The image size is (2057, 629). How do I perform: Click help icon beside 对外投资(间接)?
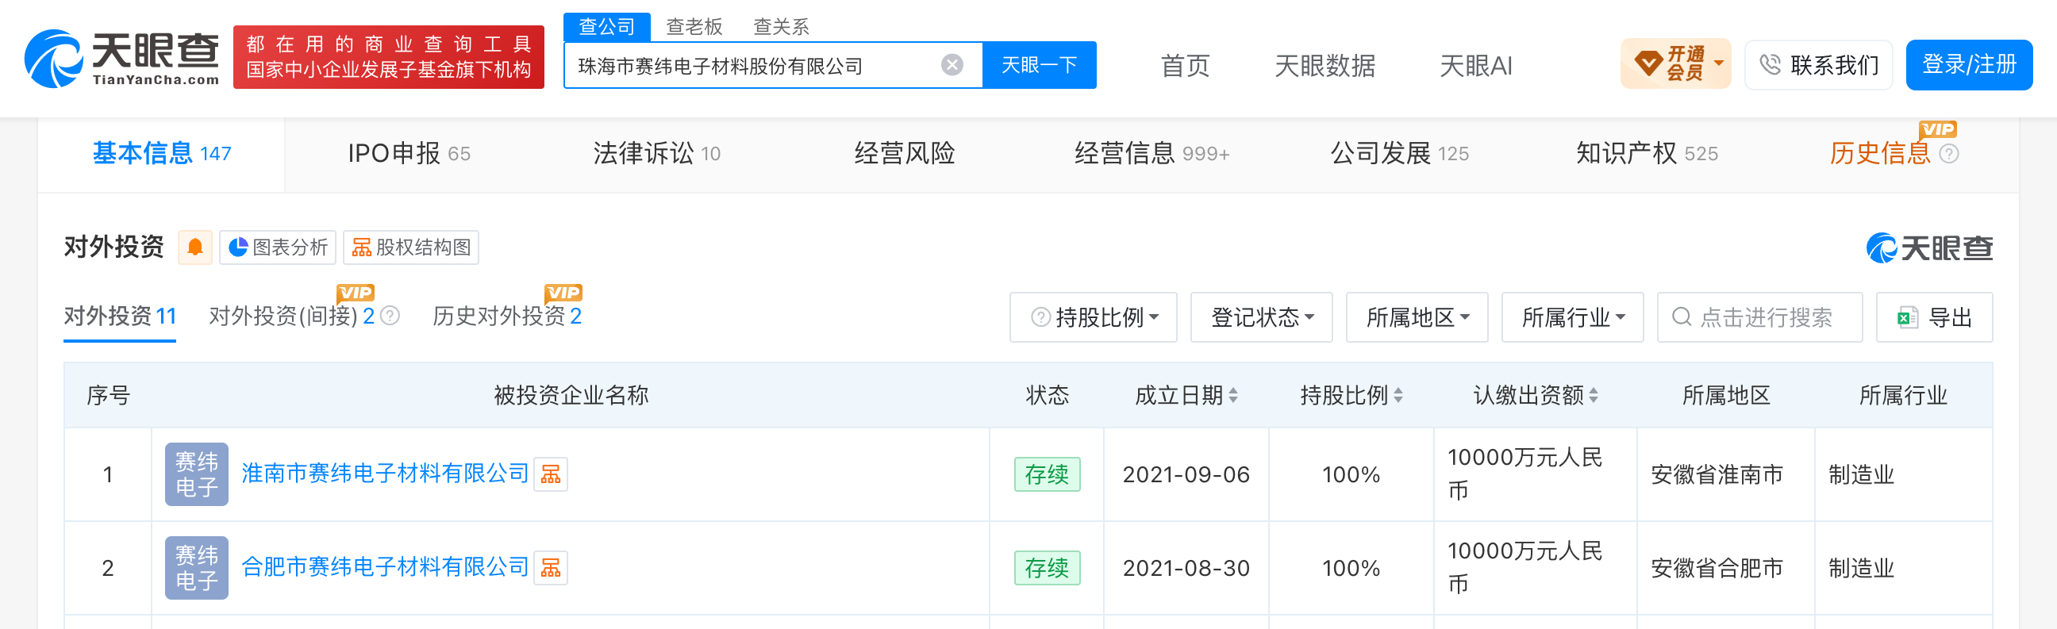390,316
